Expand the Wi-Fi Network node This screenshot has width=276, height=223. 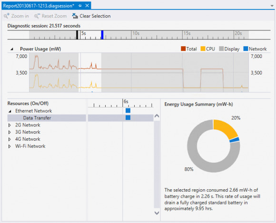coord(10,146)
